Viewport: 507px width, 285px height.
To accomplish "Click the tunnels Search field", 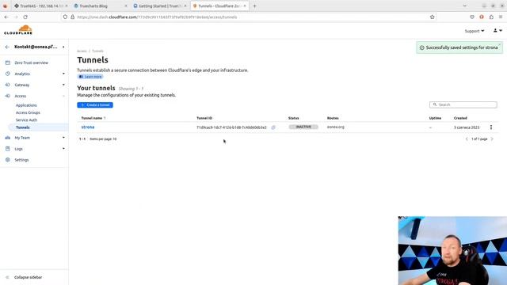I will point(463,104).
